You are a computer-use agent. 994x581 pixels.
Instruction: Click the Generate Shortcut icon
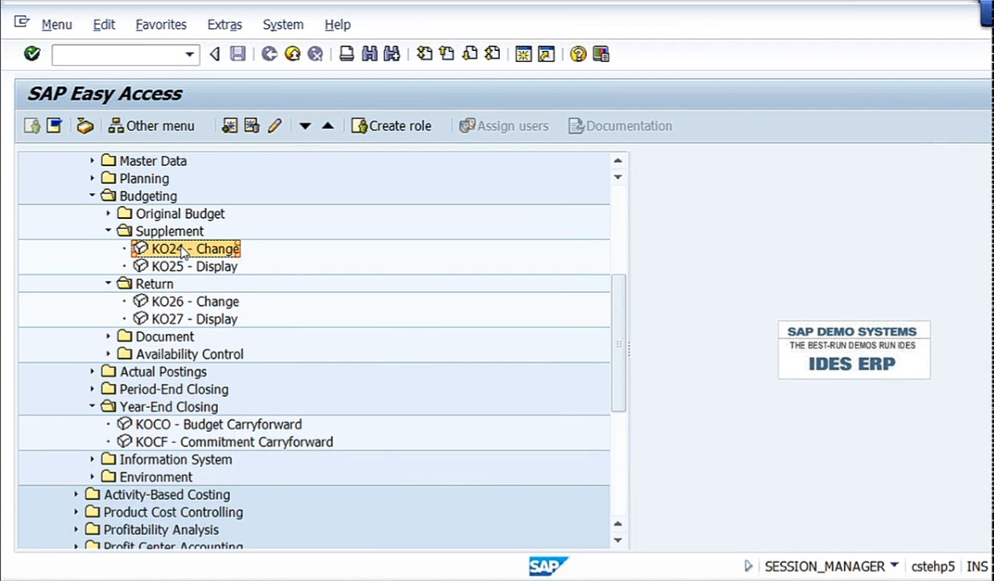(x=546, y=54)
